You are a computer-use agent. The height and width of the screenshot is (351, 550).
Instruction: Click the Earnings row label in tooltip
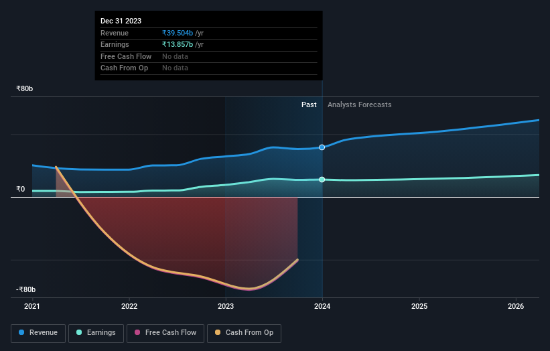115,44
